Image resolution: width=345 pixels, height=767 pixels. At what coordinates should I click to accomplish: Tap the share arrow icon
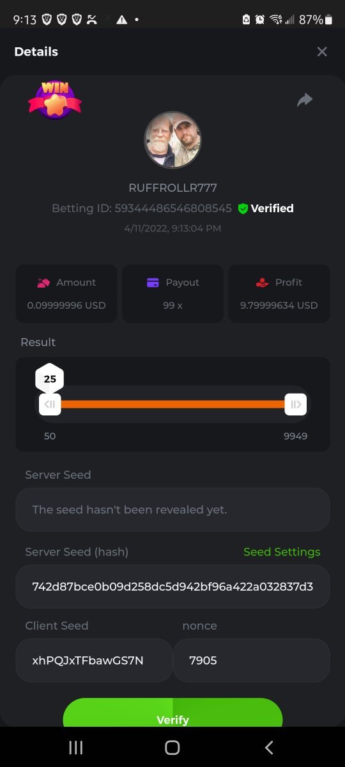coord(305,100)
